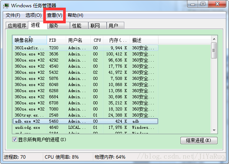Sort by 映像名称 column header

30,40
